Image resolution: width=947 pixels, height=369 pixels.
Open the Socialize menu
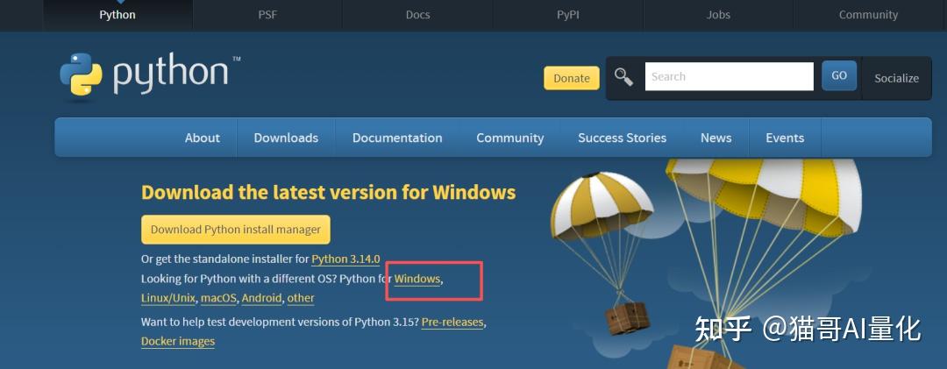tap(896, 78)
